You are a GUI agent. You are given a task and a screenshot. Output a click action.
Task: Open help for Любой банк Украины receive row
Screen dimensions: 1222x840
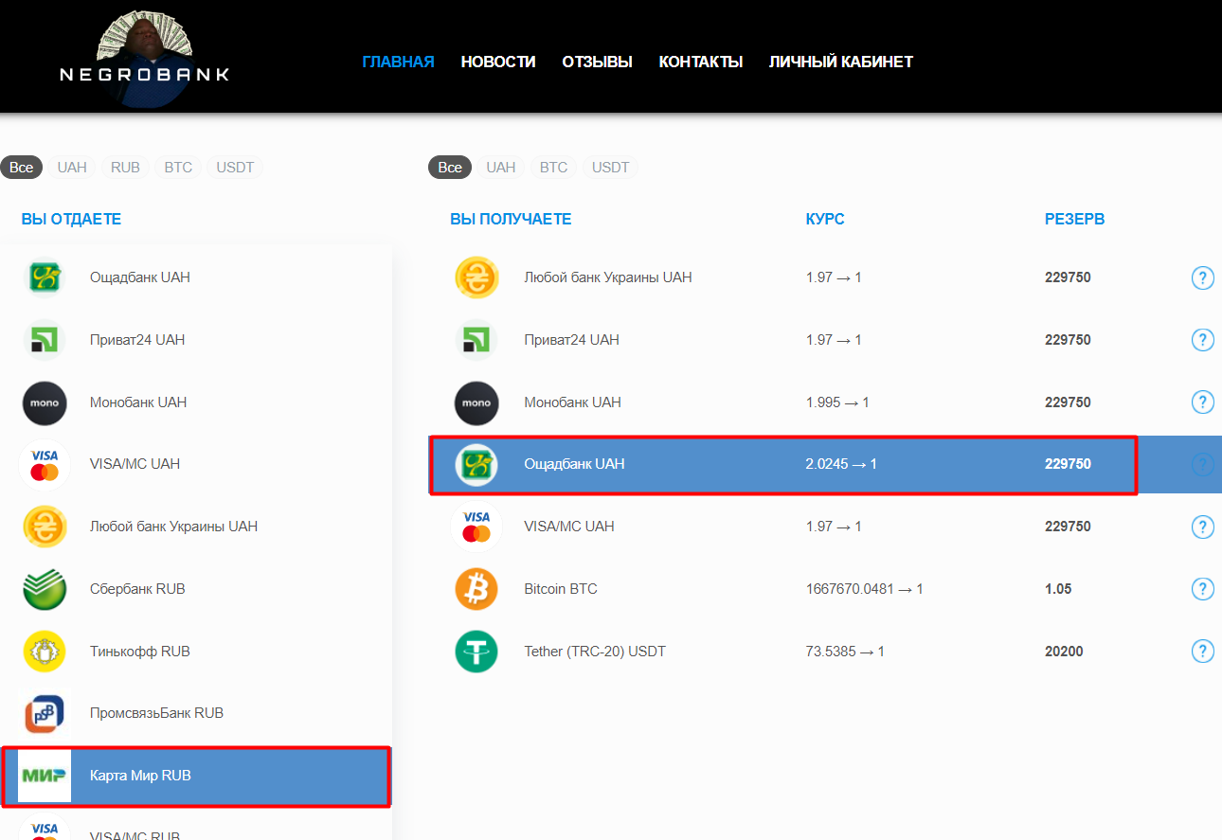1202,277
